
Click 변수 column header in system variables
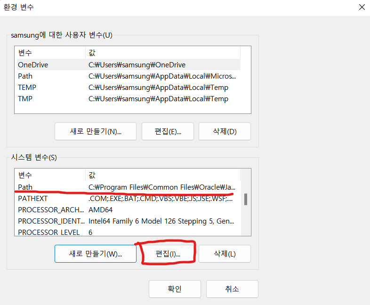point(50,175)
